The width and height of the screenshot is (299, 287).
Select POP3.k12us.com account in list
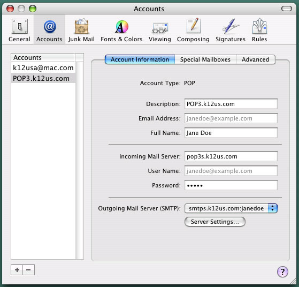(x=43, y=78)
